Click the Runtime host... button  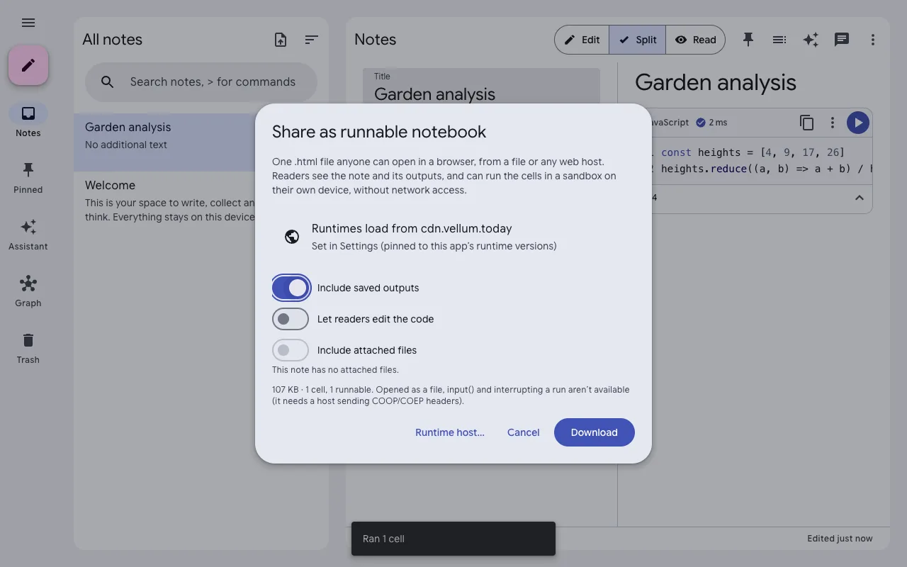pyautogui.click(x=450, y=432)
